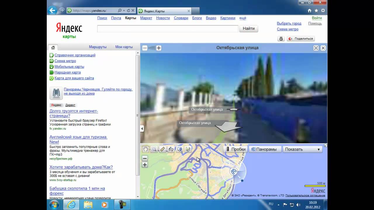The image size is (374, 210).
Task: Go to Маркет service link
Action: [x=146, y=18]
